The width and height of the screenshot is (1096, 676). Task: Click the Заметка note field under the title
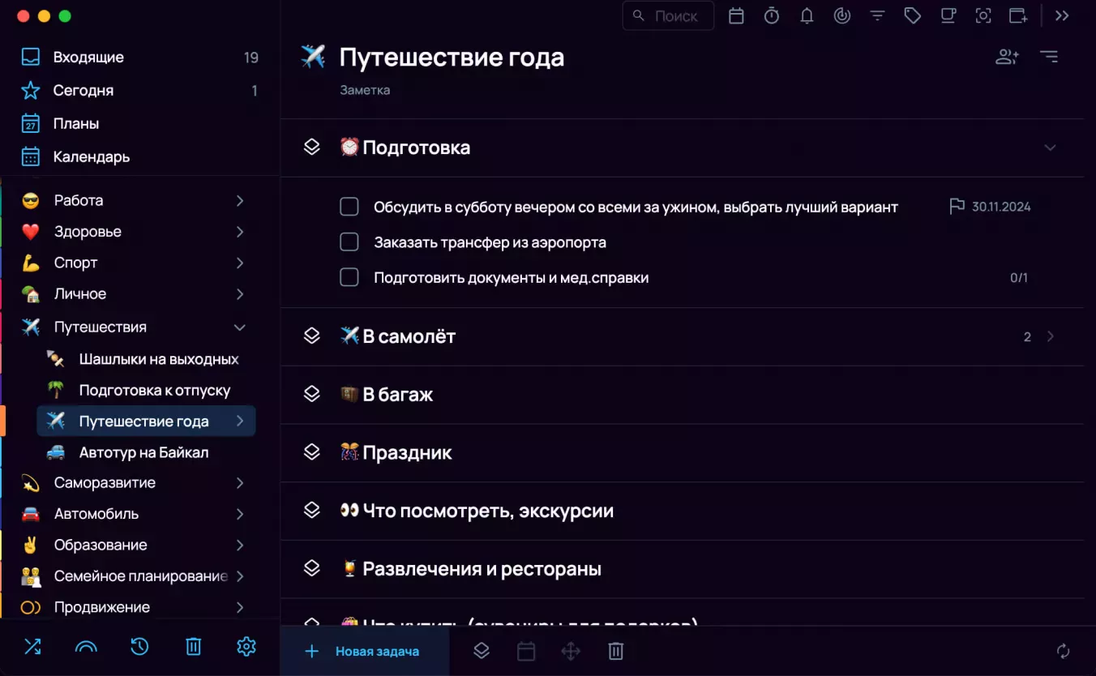(x=365, y=90)
